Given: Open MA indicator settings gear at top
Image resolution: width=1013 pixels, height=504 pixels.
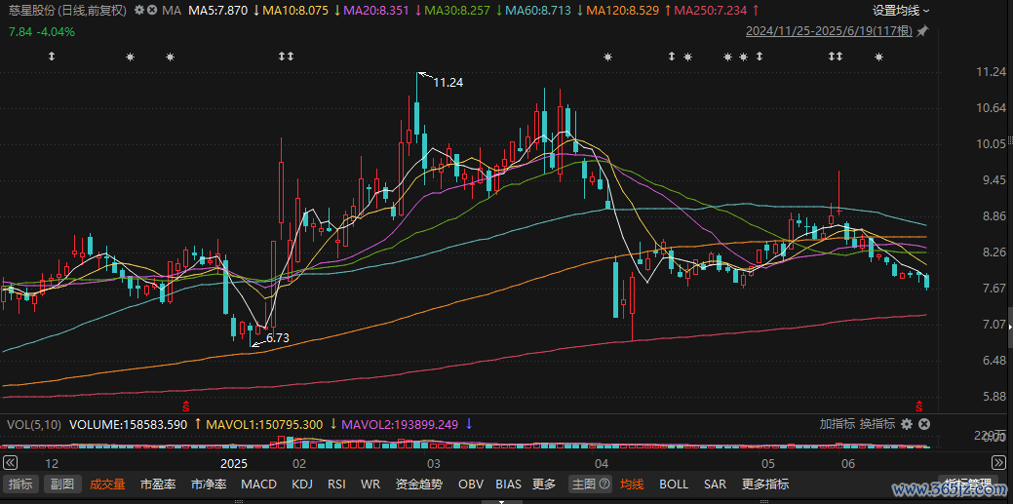Looking at the screenshot, I should click(x=138, y=11).
